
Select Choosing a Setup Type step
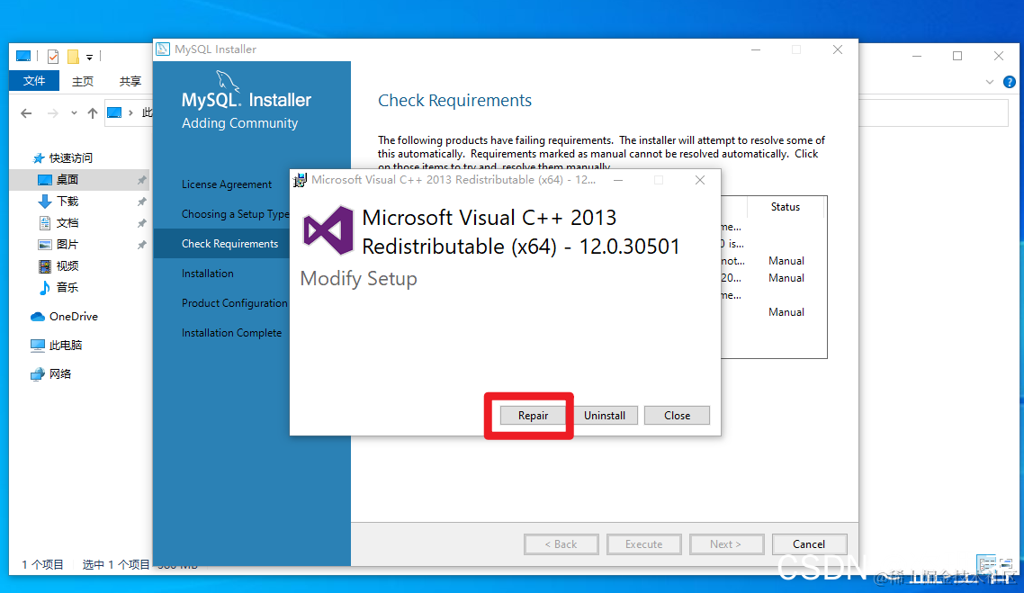[x=235, y=214]
